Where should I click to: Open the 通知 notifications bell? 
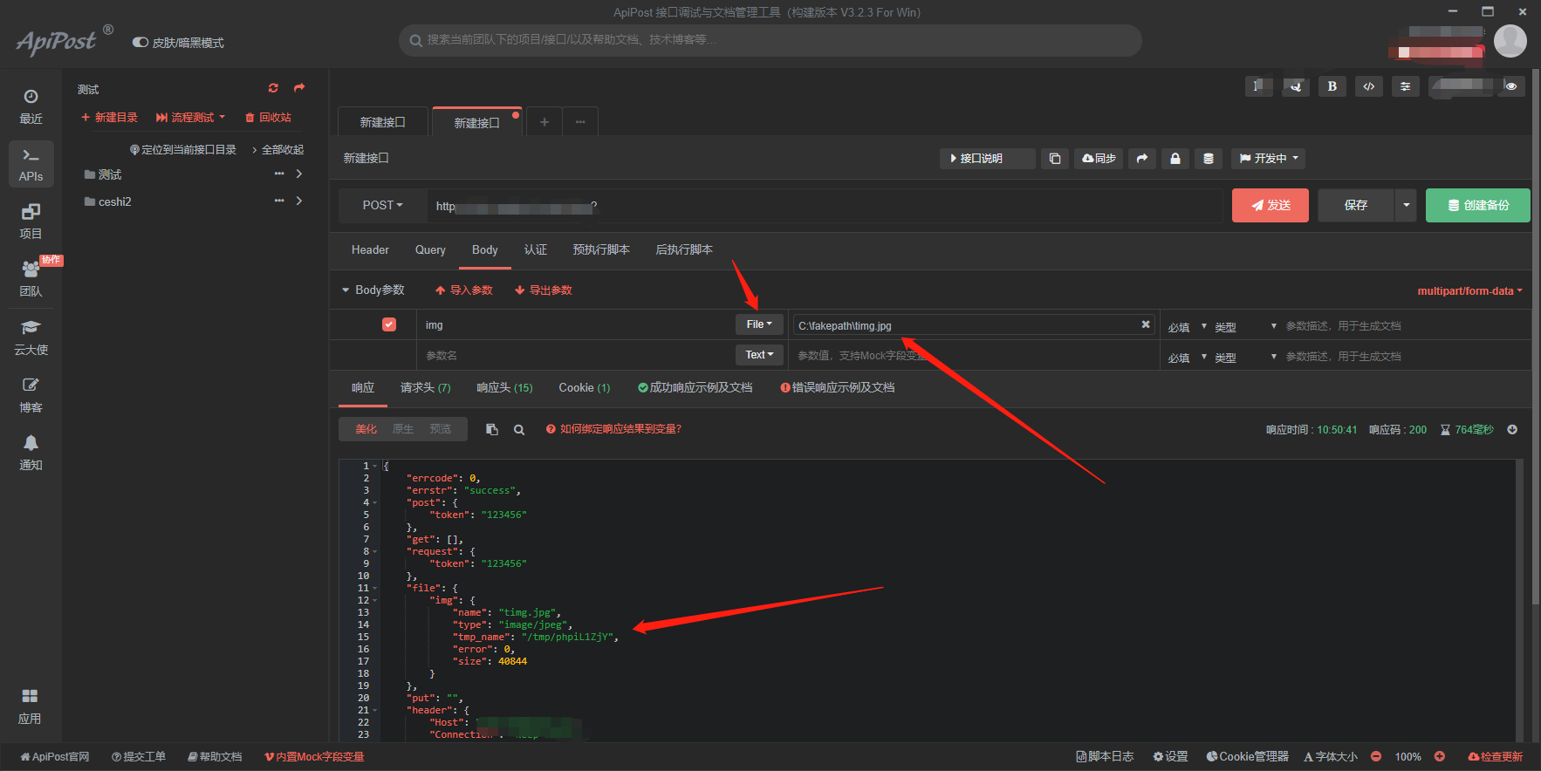coord(31,453)
